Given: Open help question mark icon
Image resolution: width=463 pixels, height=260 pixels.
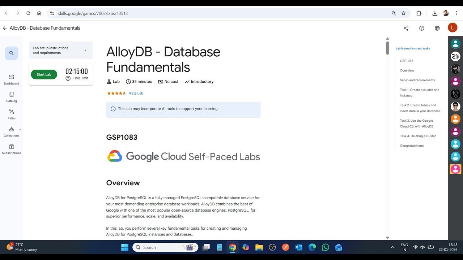Looking at the screenshot, I should pos(422,28).
